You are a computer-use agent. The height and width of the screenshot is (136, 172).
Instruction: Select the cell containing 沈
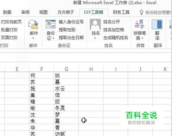point(42,114)
